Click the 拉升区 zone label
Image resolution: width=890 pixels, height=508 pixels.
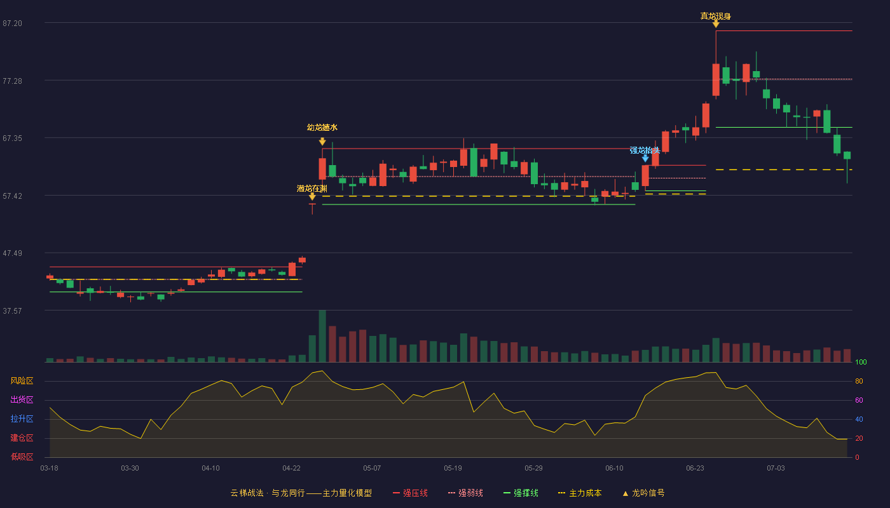(x=22, y=419)
